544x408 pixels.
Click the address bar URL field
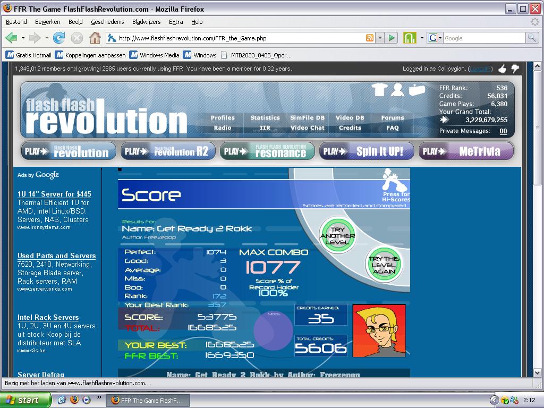tap(241, 38)
